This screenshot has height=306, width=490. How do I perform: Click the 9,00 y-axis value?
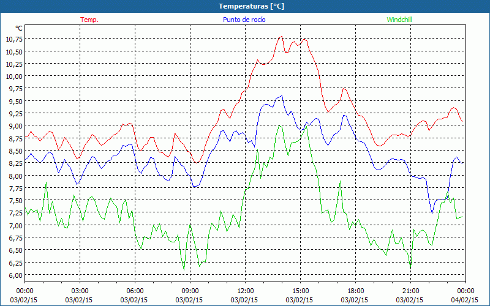coord(15,126)
